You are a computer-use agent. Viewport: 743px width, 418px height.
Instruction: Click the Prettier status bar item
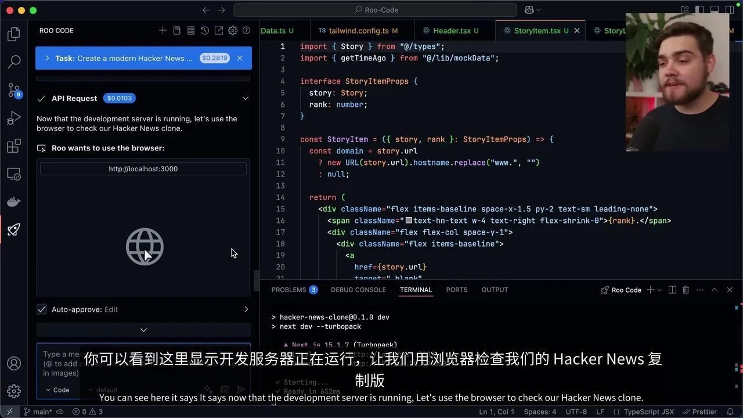(700, 412)
